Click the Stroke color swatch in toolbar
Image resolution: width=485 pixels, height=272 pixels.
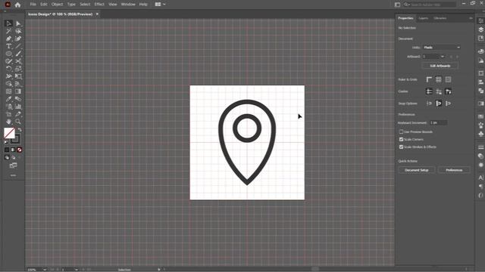[x=16, y=139]
